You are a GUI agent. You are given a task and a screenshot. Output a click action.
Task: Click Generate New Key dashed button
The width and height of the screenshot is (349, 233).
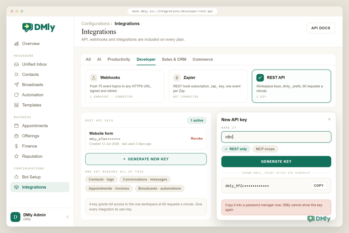pos(146,159)
